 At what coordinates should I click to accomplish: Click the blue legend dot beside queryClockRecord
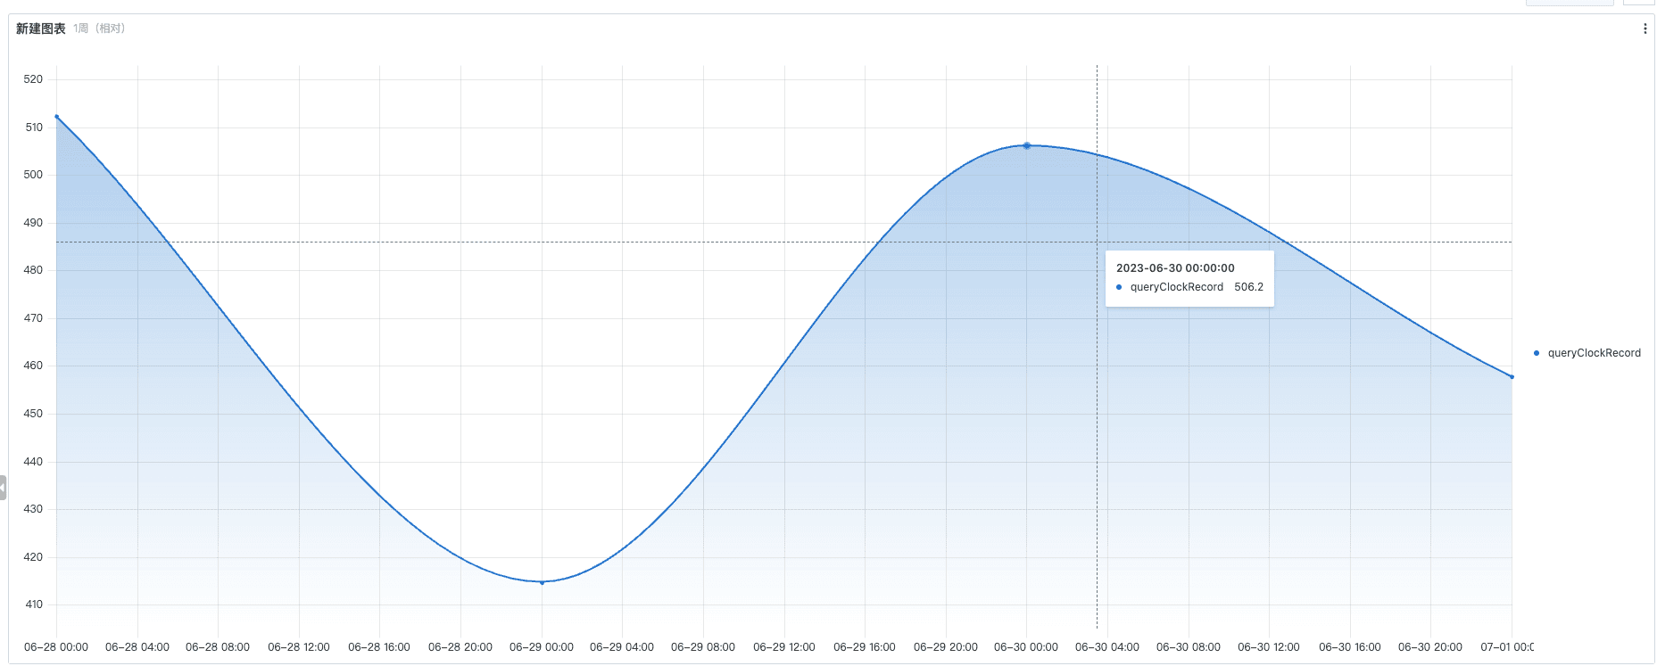pyautogui.click(x=1536, y=353)
